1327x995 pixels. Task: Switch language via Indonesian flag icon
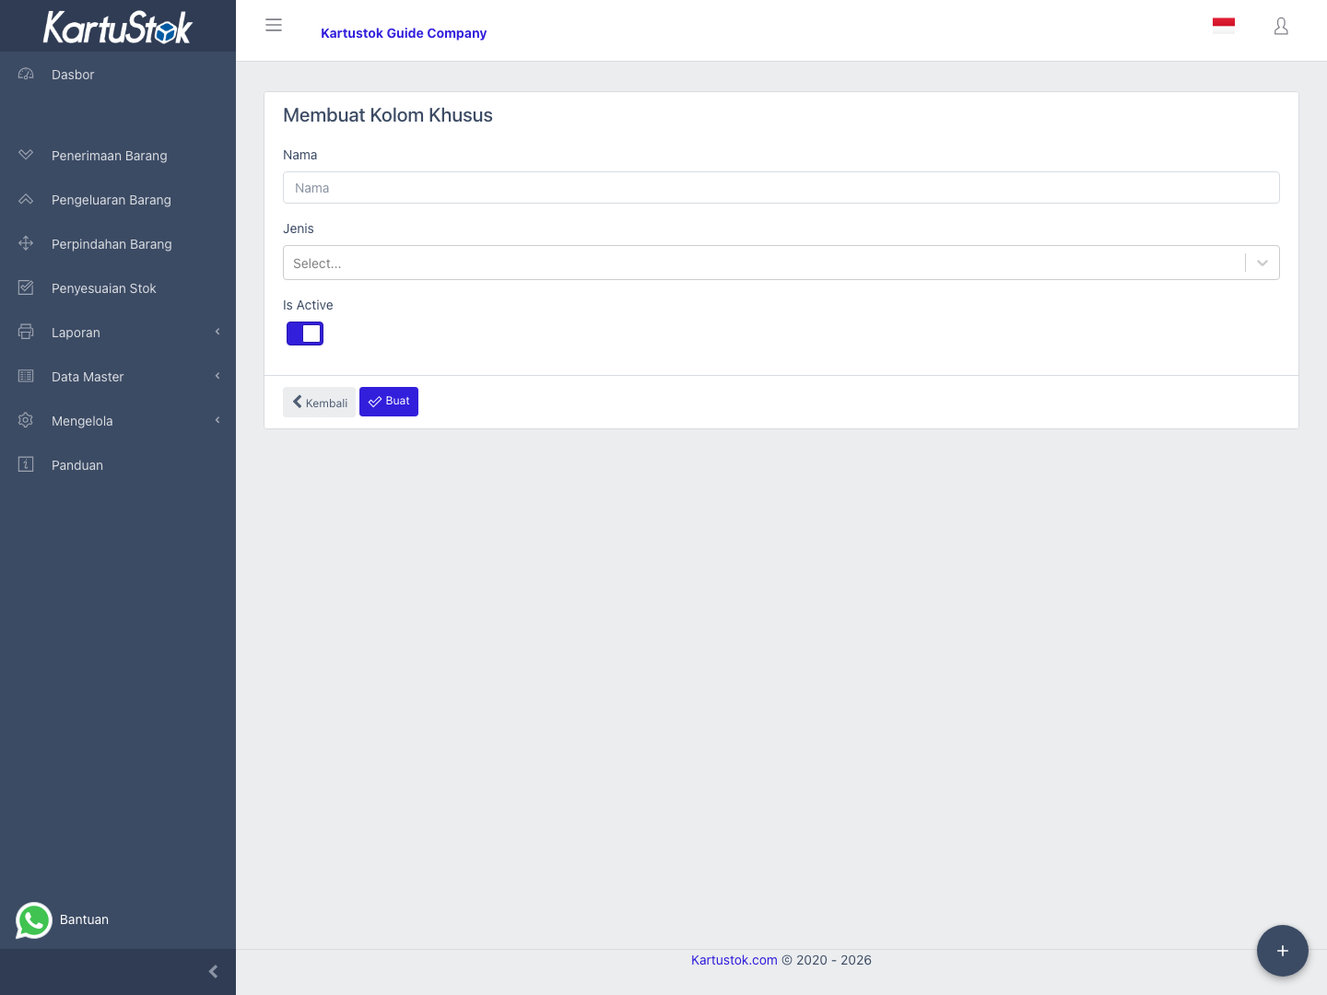1224,26
